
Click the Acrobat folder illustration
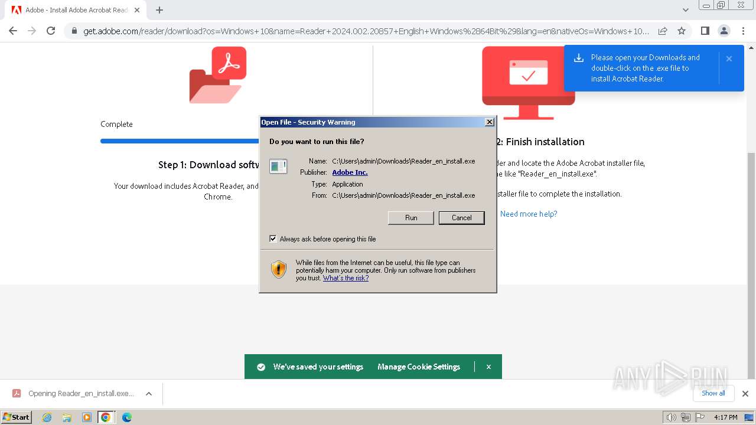pos(217,75)
